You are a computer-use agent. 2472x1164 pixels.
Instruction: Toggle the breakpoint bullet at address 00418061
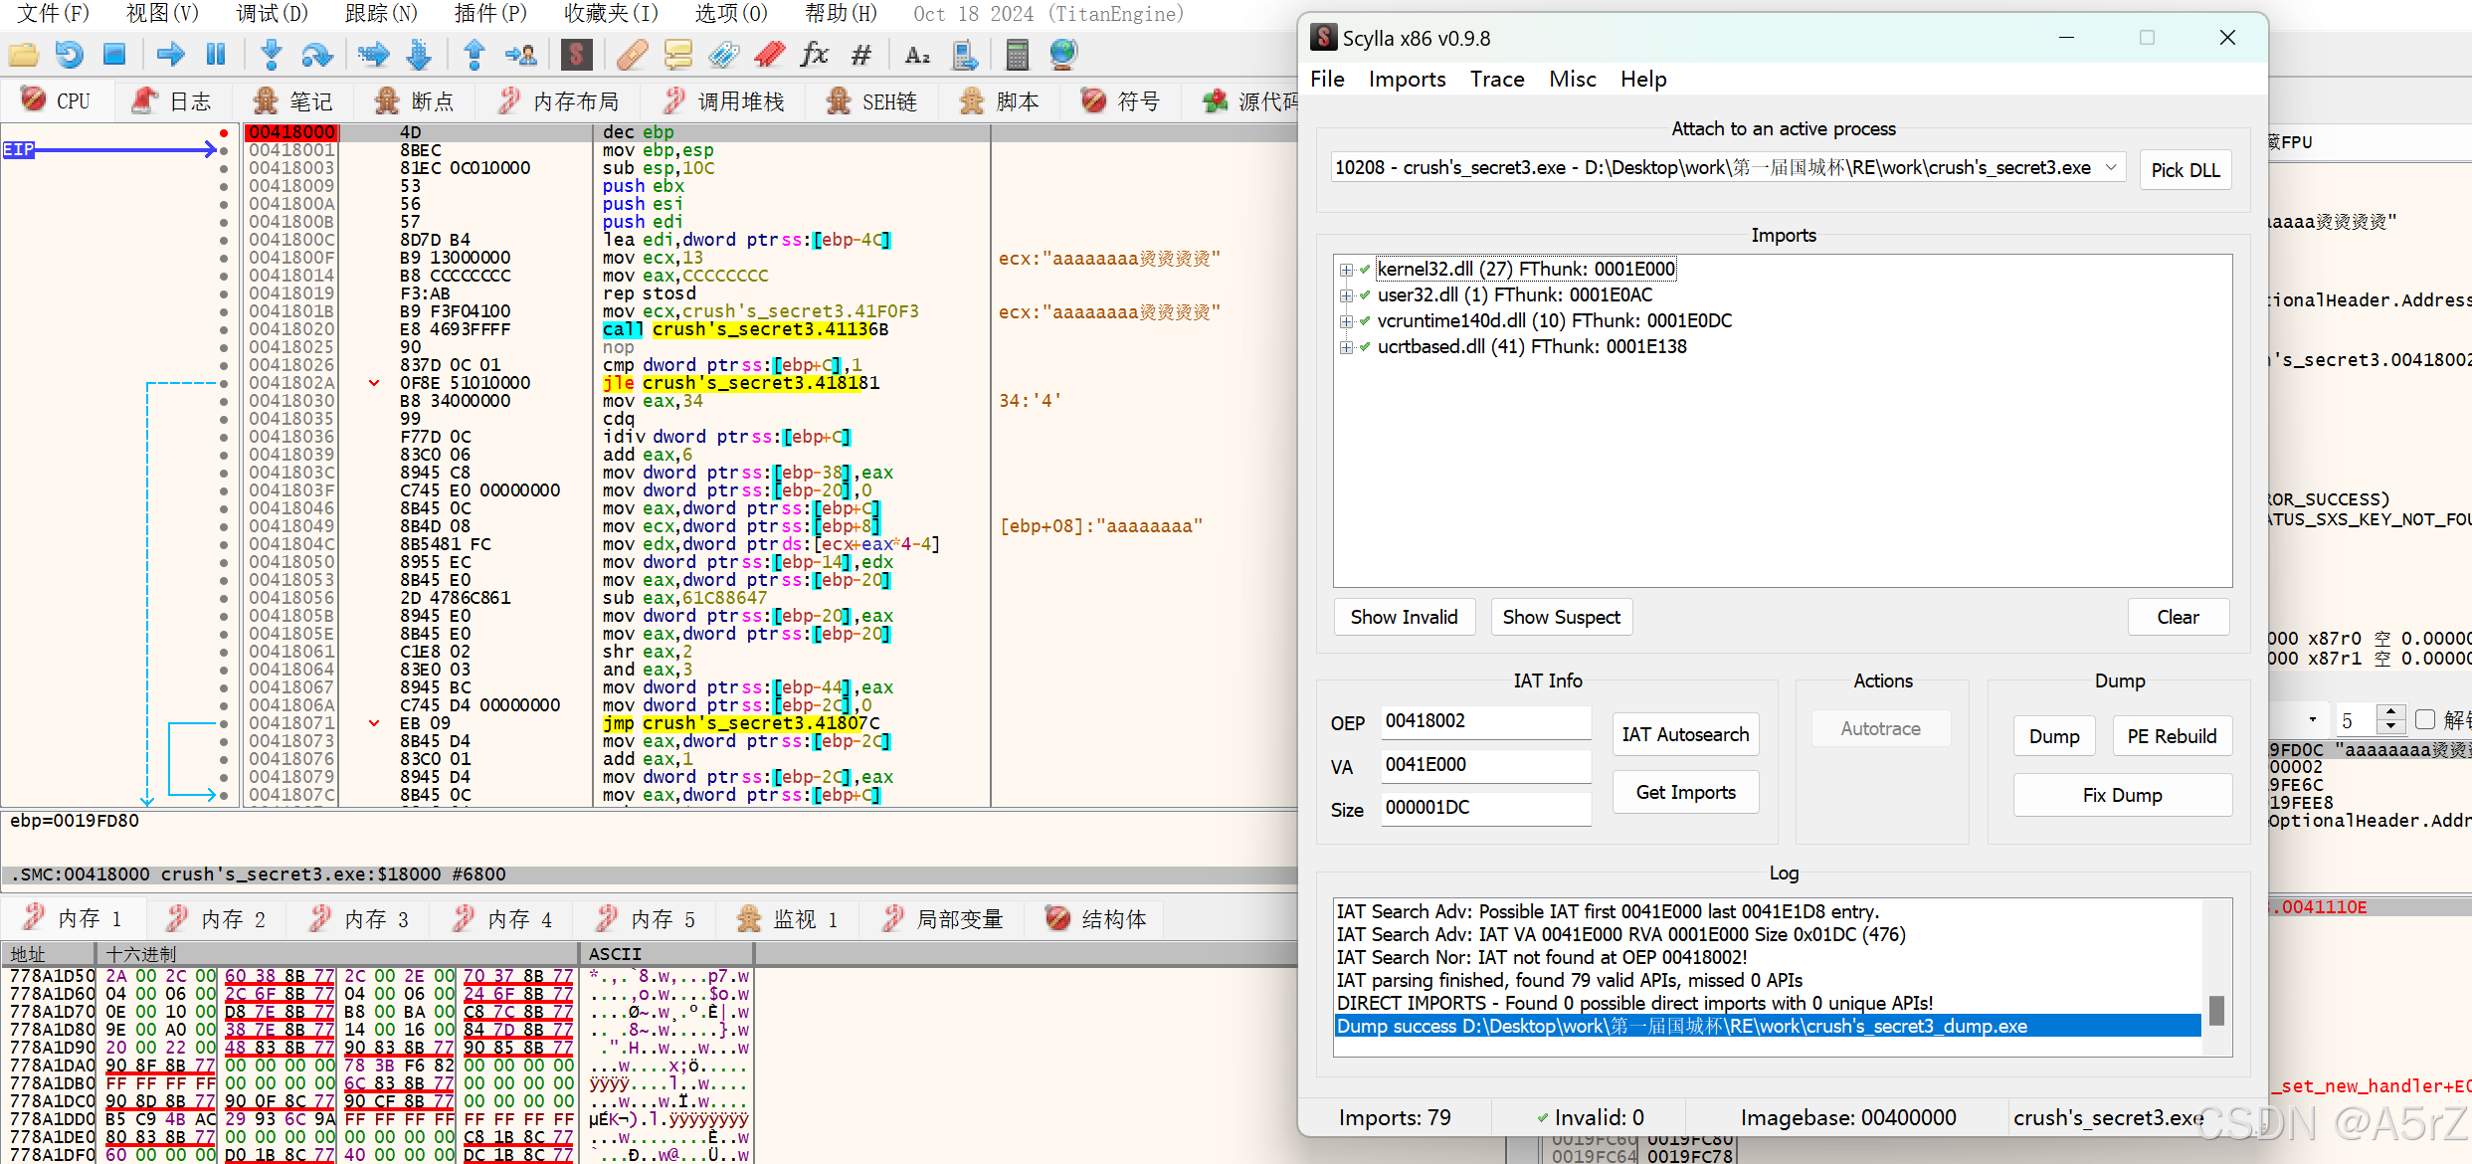click(224, 652)
